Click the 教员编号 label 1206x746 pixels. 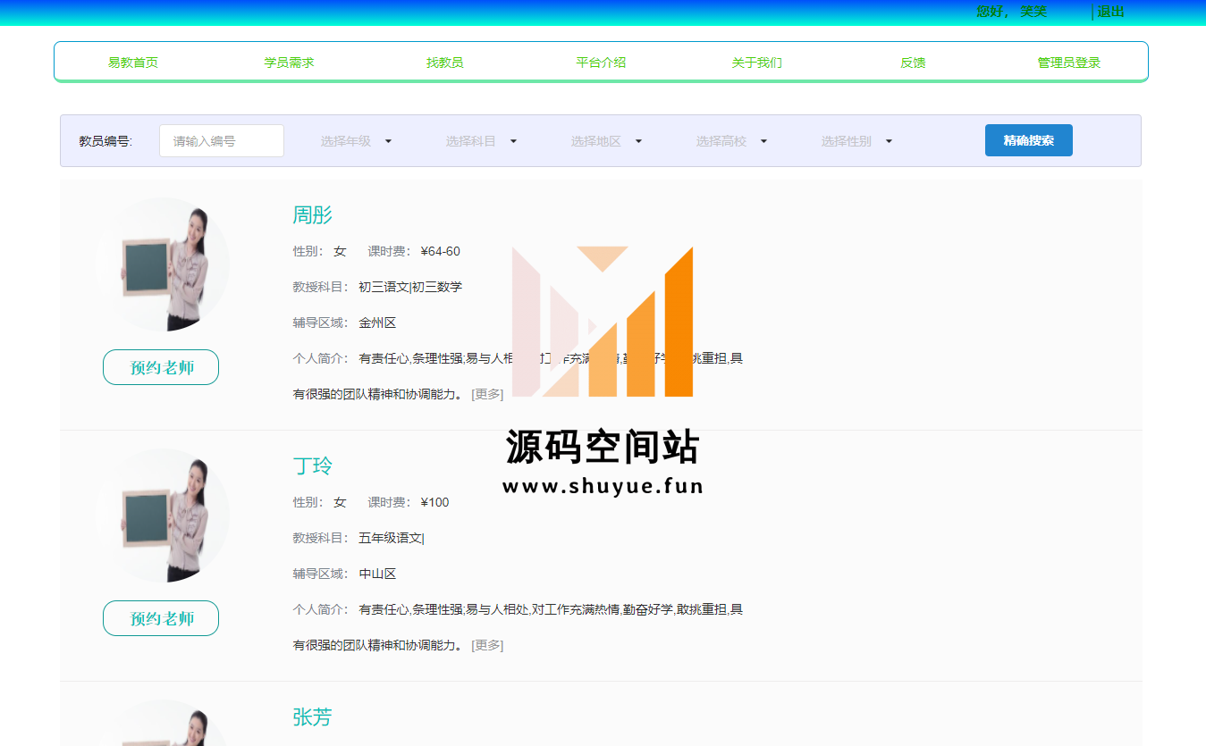(105, 141)
